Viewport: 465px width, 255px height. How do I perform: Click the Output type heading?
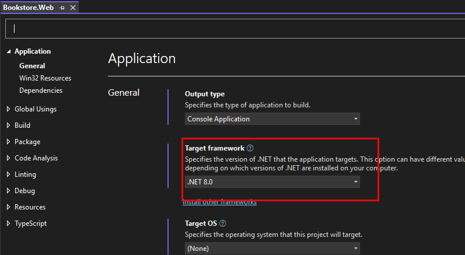205,94
